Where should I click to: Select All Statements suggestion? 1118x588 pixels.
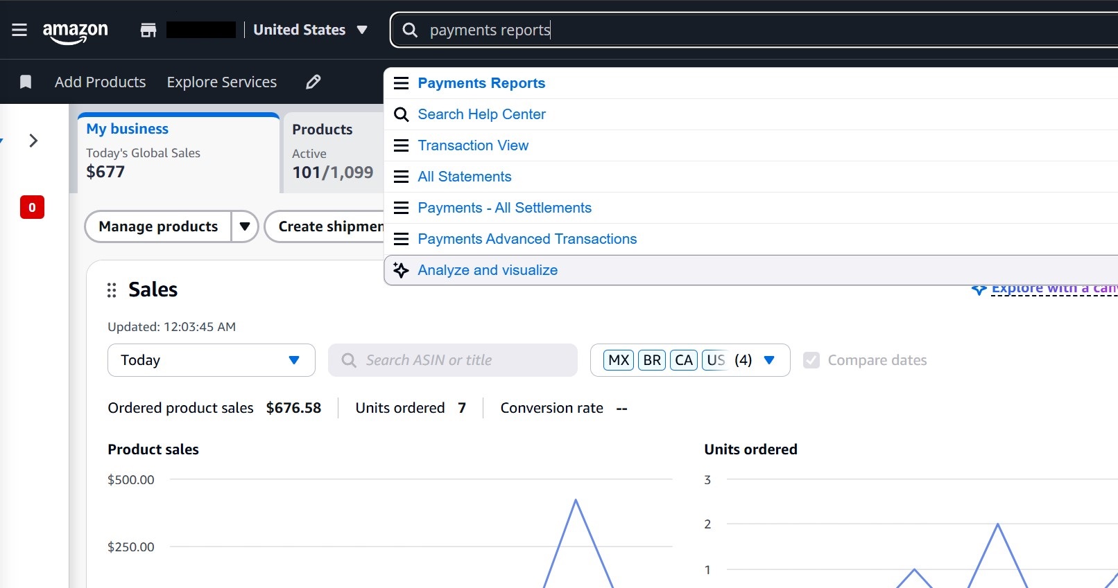tap(750, 177)
